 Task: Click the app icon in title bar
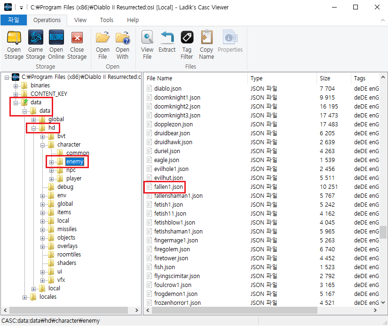click(x=8, y=7)
